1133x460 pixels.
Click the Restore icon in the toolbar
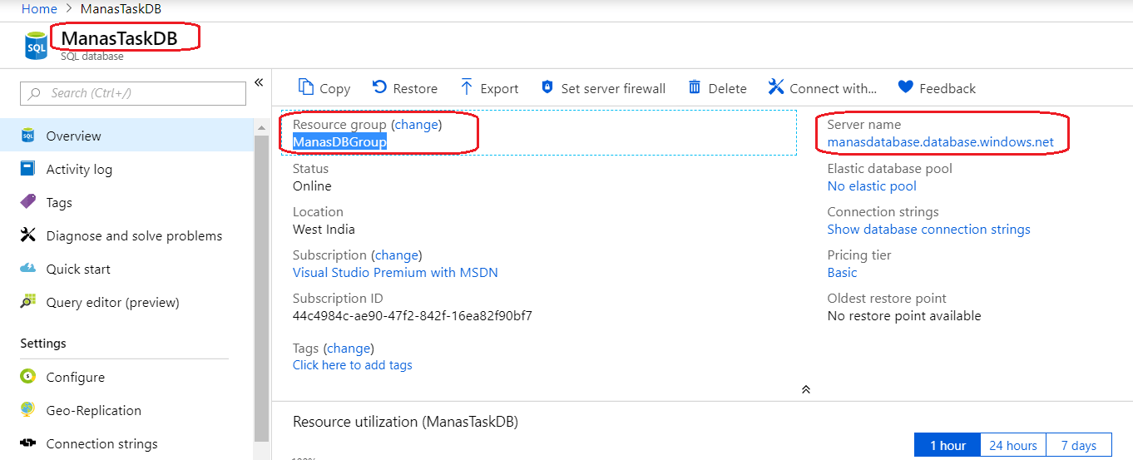379,87
